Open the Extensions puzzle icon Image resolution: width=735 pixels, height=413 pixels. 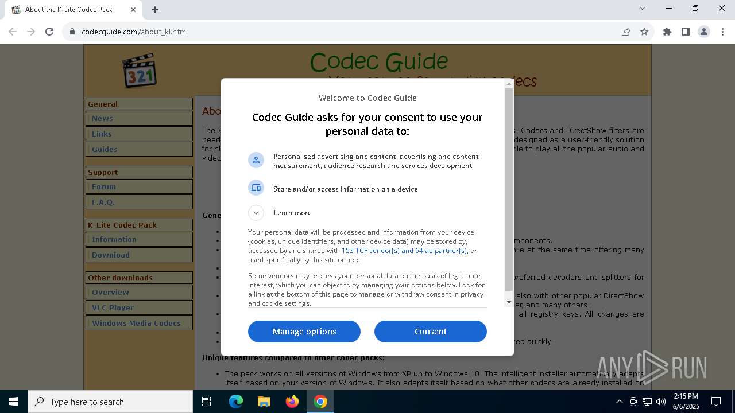point(667,32)
